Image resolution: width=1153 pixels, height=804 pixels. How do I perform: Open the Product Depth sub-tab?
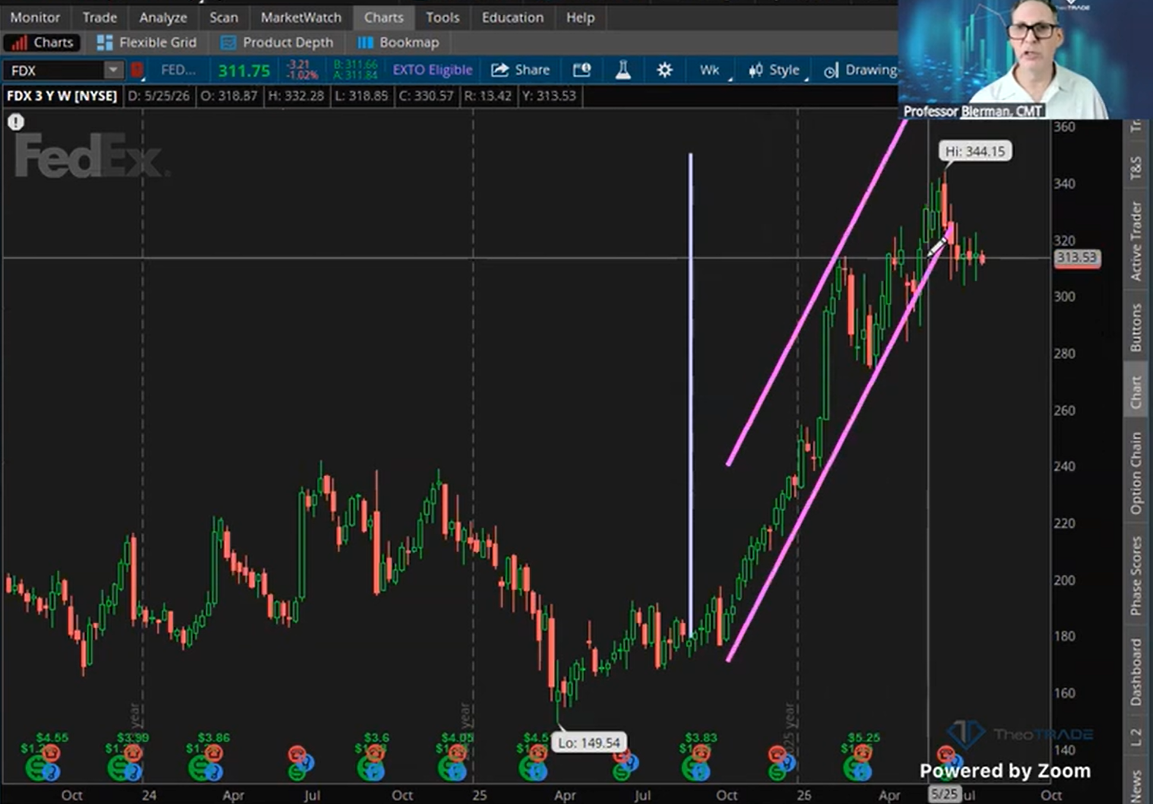tap(277, 43)
